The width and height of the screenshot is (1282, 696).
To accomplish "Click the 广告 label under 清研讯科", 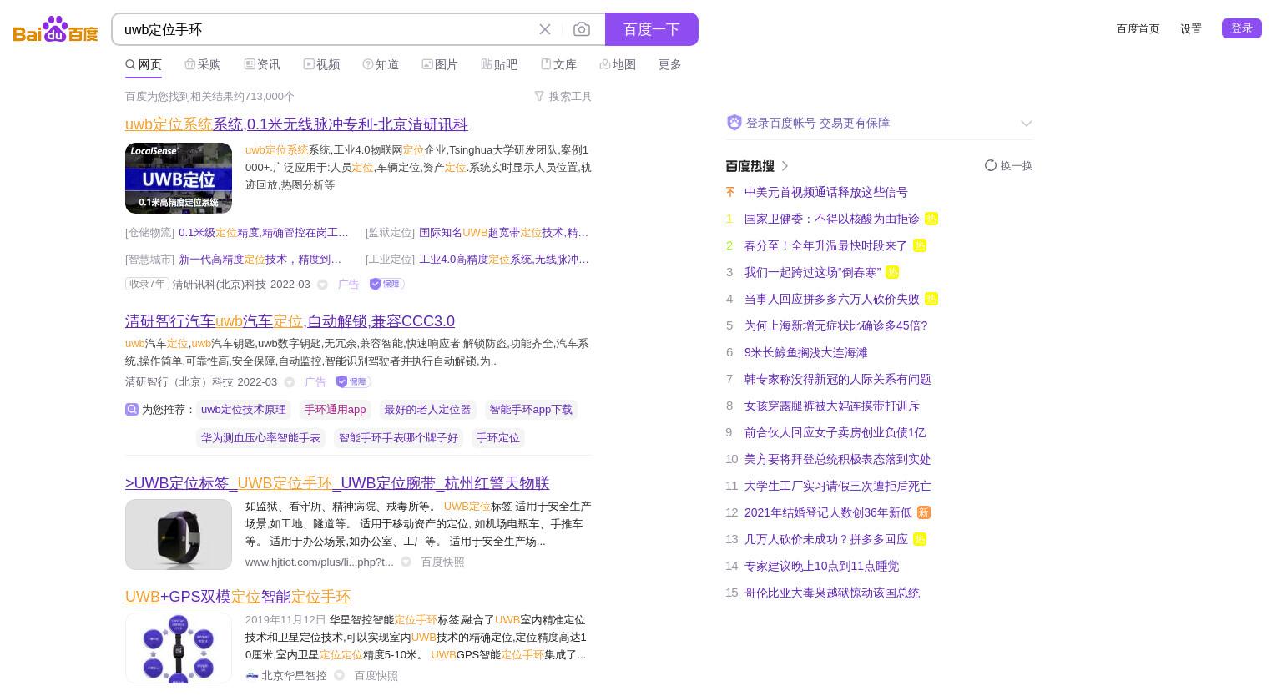I will coord(348,285).
